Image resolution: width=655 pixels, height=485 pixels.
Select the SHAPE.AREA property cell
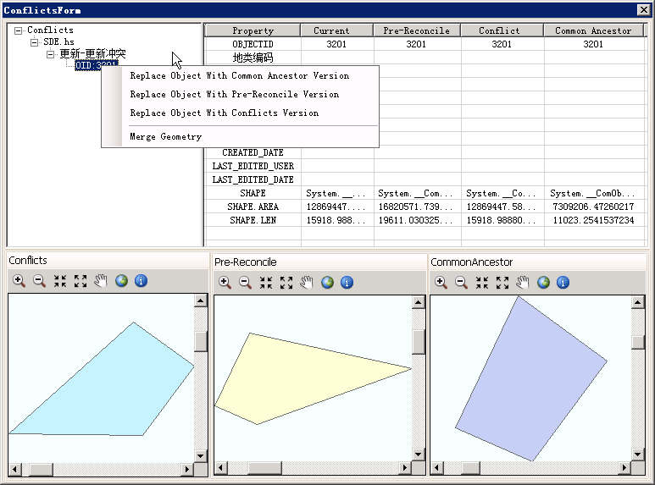[x=253, y=207]
